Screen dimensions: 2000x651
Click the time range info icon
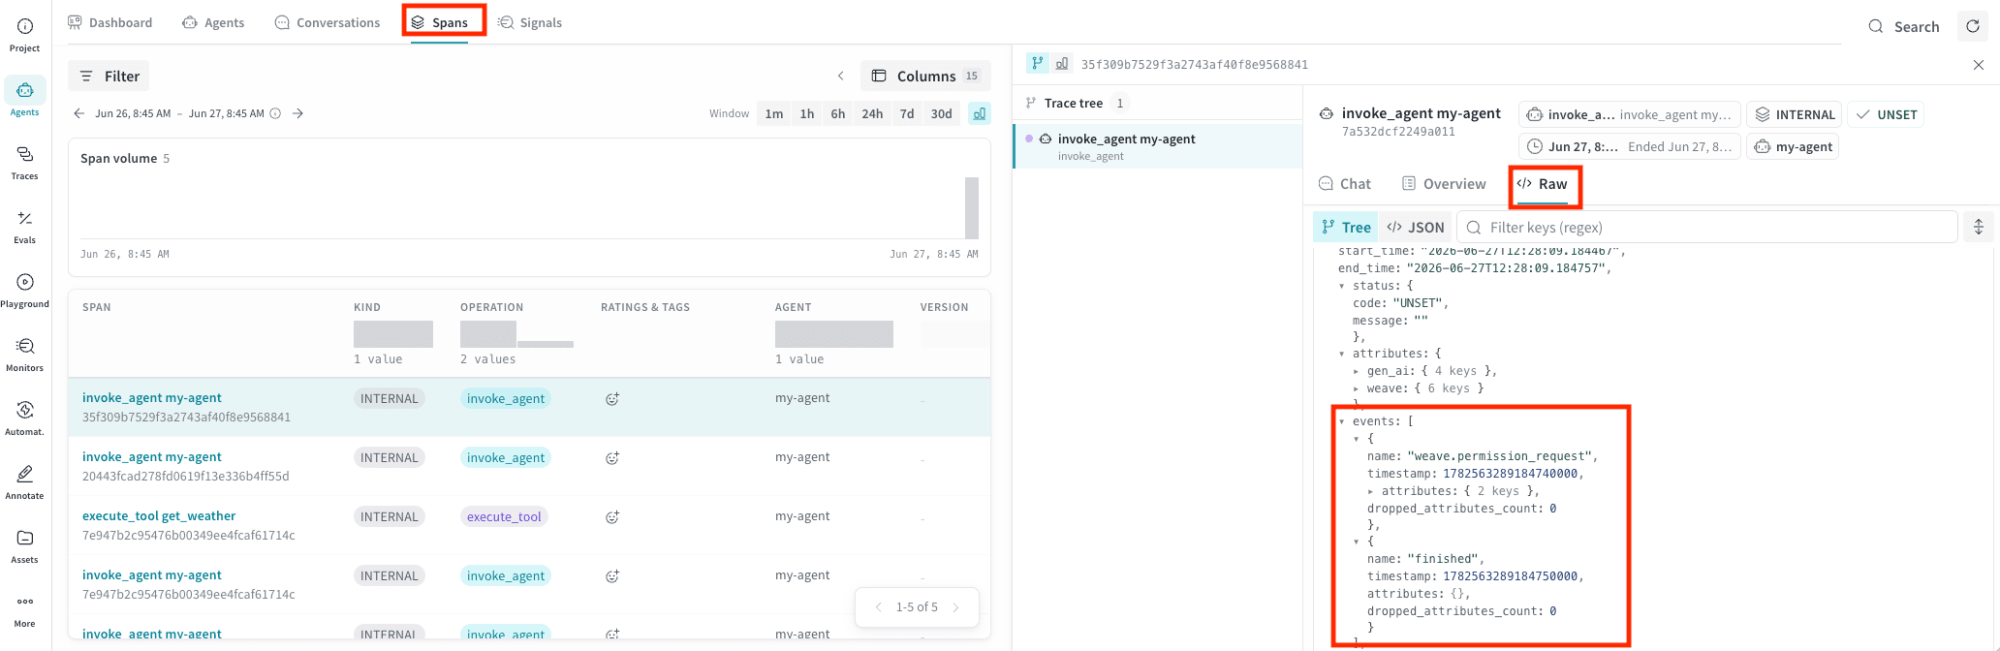pos(275,113)
